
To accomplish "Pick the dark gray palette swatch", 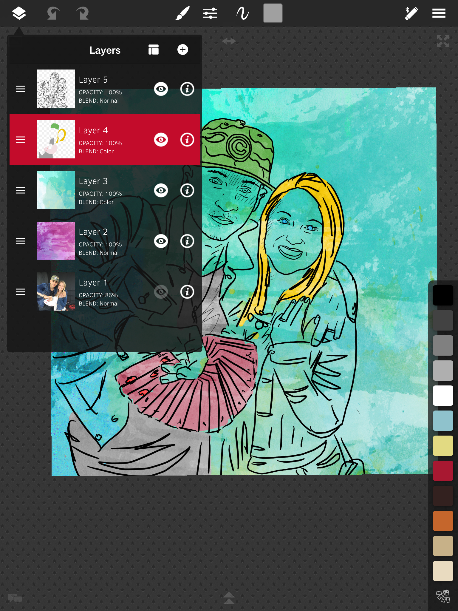I will click(x=443, y=320).
